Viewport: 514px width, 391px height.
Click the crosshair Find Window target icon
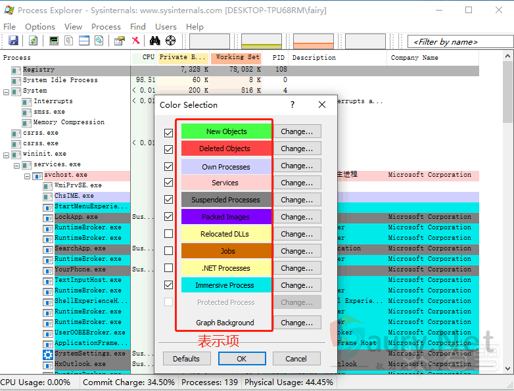[171, 41]
